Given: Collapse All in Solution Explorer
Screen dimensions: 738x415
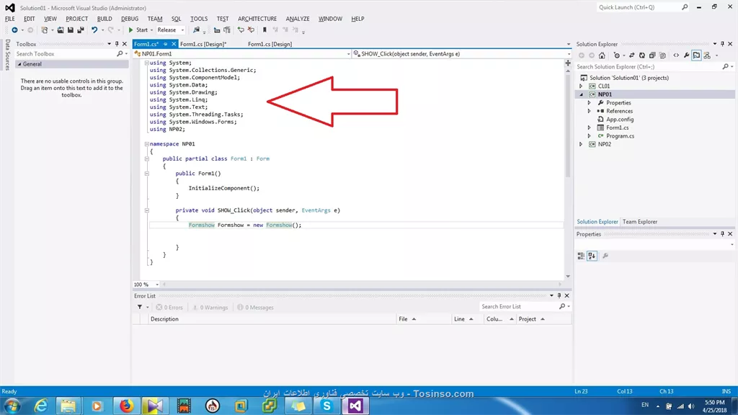Looking at the screenshot, I should pyautogui.click(x=652, y=55).
